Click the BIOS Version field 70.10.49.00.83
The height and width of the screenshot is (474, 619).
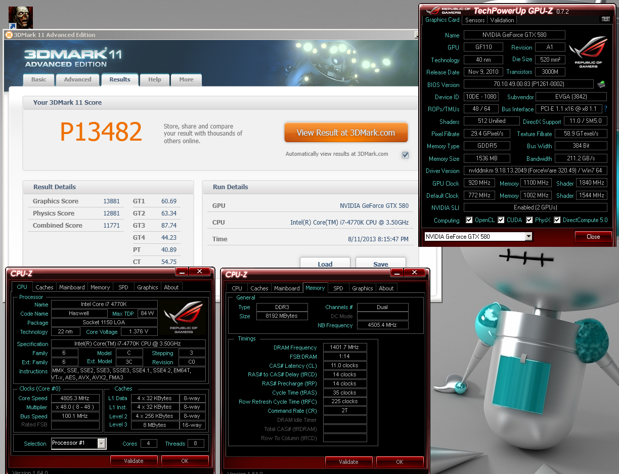[528, 84]
